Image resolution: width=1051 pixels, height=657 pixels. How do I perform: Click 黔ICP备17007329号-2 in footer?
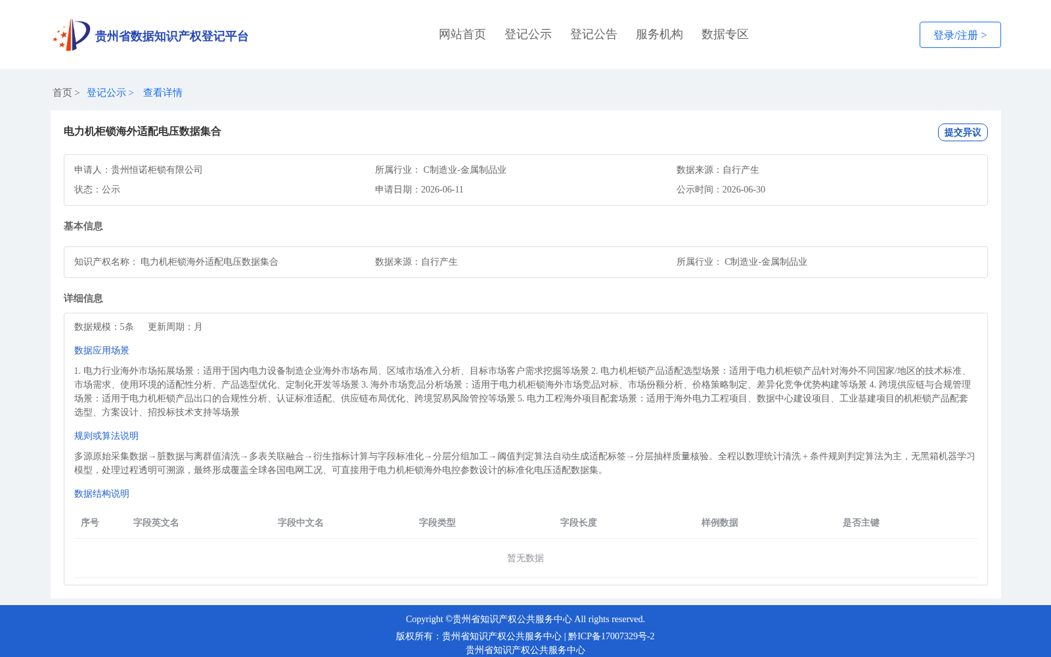tap(612, 636)
